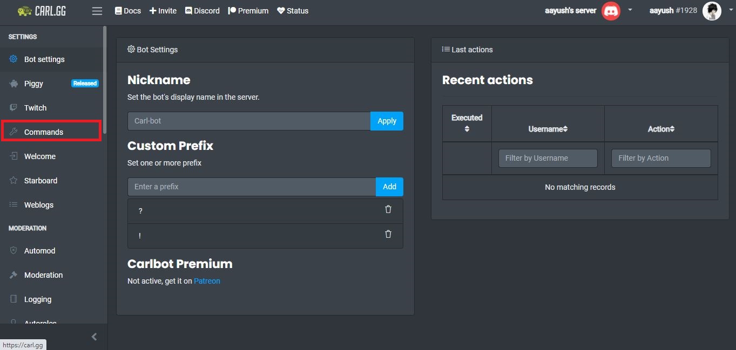The image size is (736, 350).
Task: Open the Logging section
Action: coord(37,299)
